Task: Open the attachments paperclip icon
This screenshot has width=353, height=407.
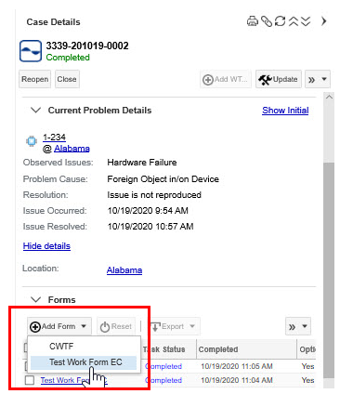Action: pyautogui.click(x=267, y=21)
